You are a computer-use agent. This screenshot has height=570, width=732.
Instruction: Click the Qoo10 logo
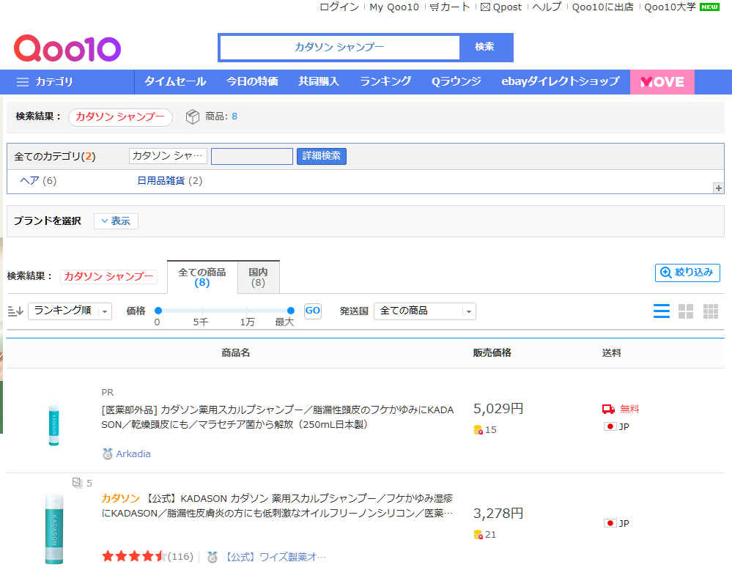click(67, 48)
